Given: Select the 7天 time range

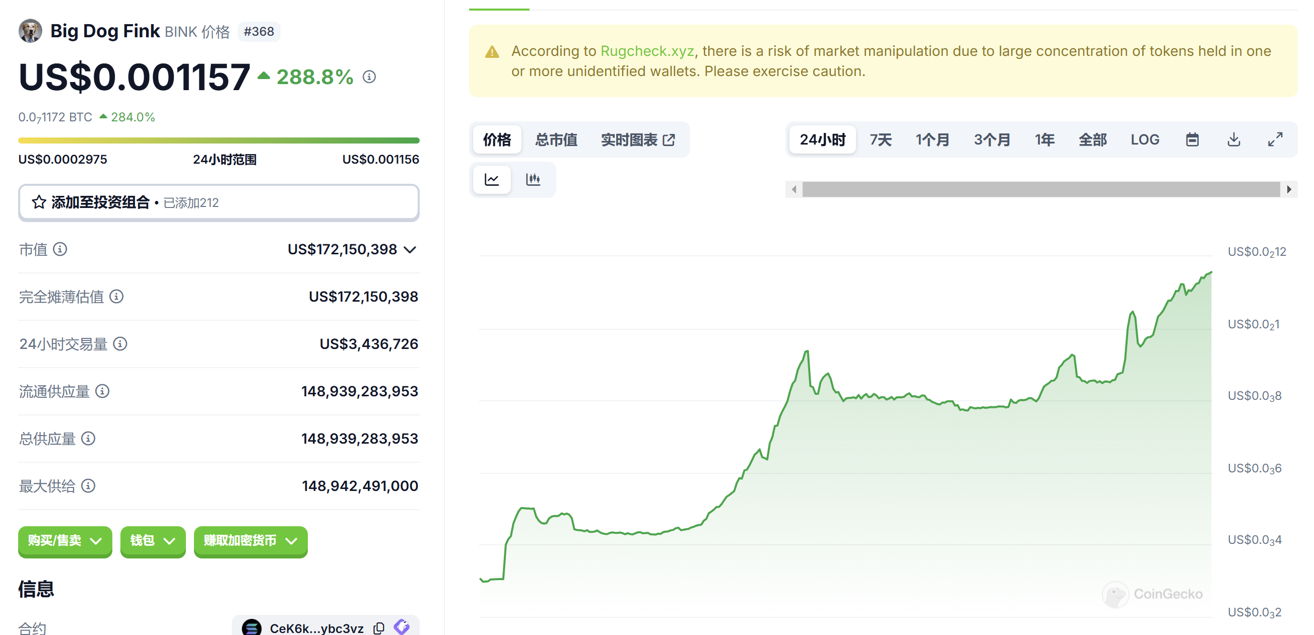Looking at the screenshot, I should 881,139.
